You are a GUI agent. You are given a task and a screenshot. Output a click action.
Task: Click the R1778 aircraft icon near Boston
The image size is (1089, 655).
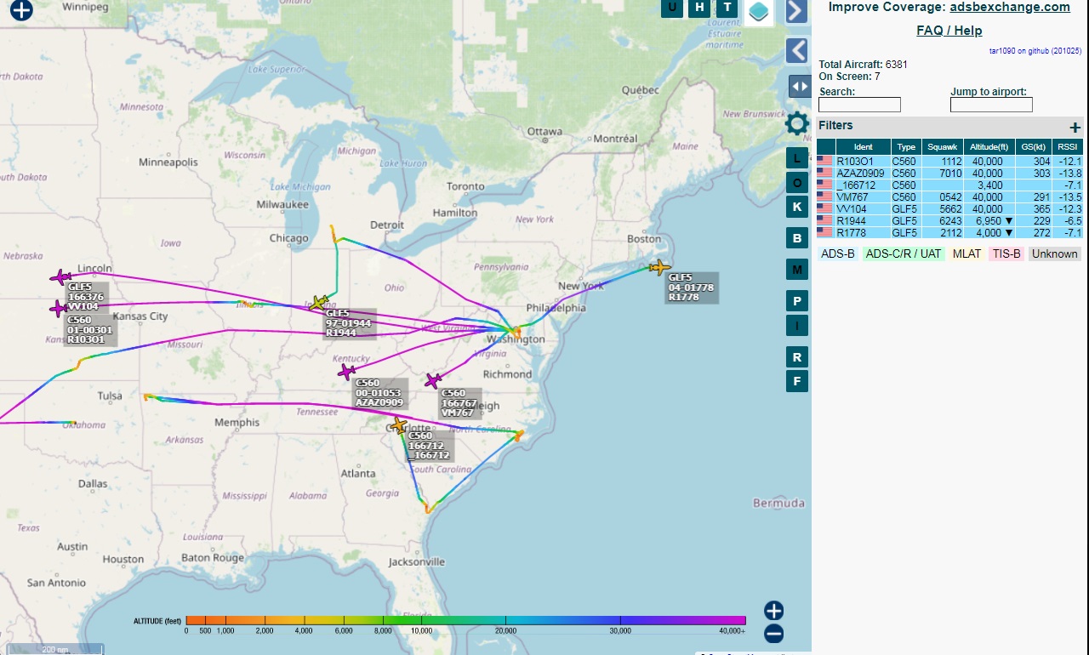click(659, 268)
